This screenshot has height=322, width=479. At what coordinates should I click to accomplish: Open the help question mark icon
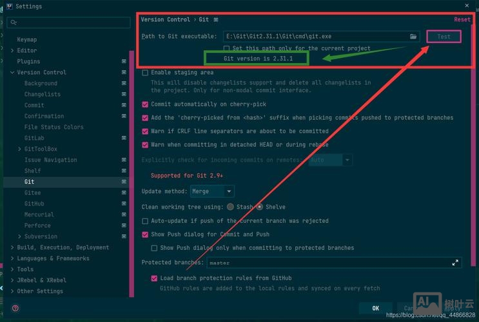15,308
